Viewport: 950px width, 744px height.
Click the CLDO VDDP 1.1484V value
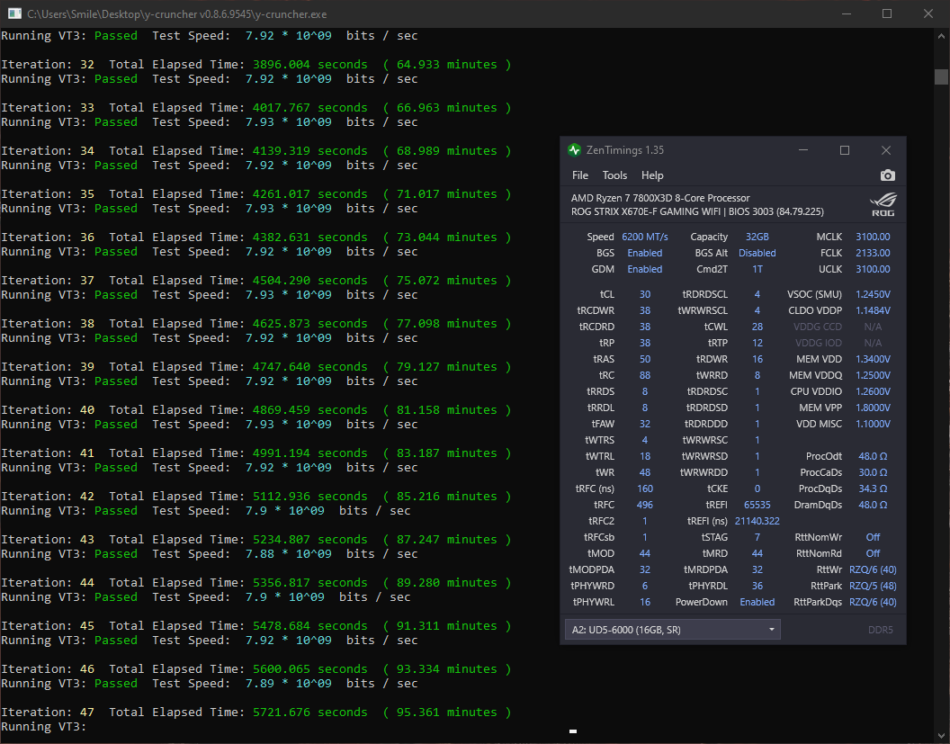tap(873, 310)
